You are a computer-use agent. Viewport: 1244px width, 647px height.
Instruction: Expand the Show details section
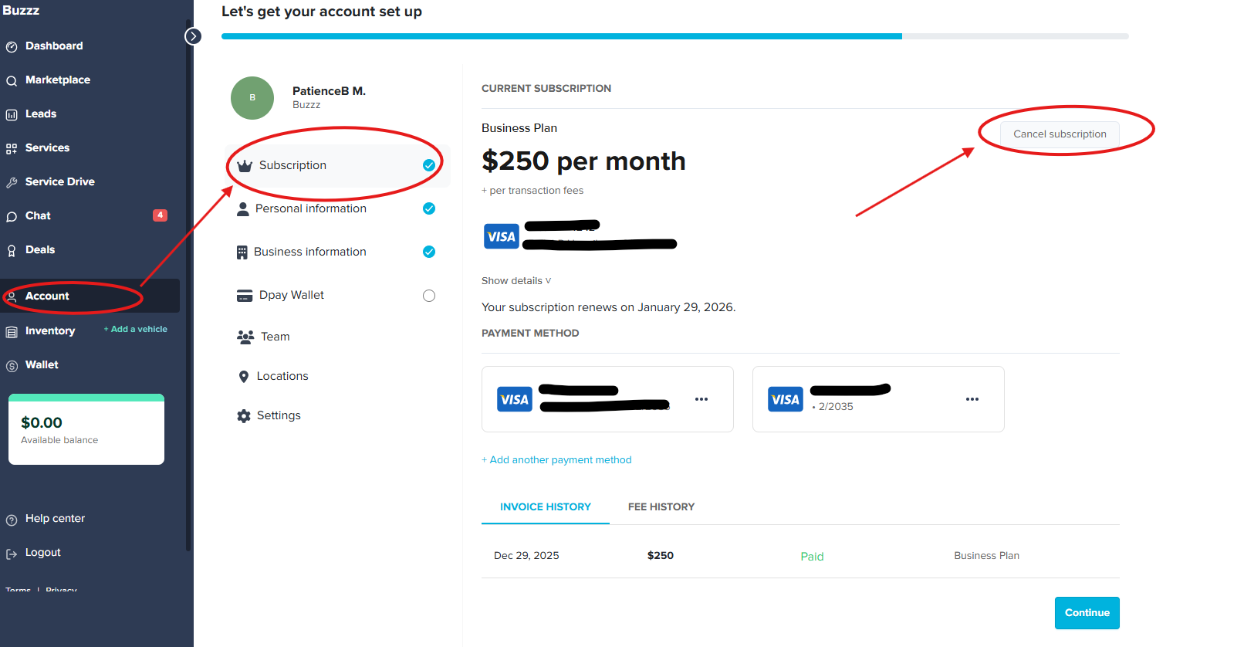click(516, 280)
